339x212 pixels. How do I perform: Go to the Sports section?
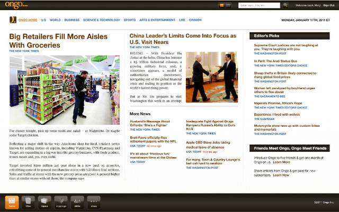130,20
